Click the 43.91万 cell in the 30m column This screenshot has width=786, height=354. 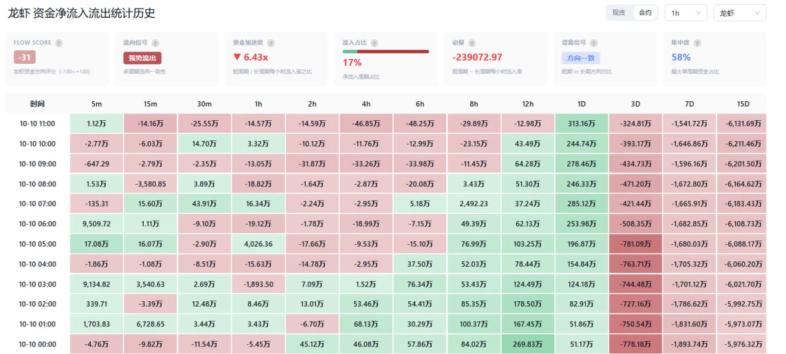(x=204, y=204)
